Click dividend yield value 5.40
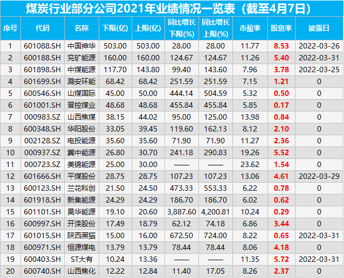Image resolution: width=344 pixels, height=278 pixels. pyautogui.click(x=281, y=58)
